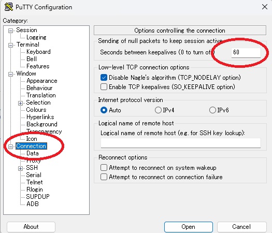This screenshot has width=272, height=233.
Task: Click the Open button
Action: pos(189,227)
